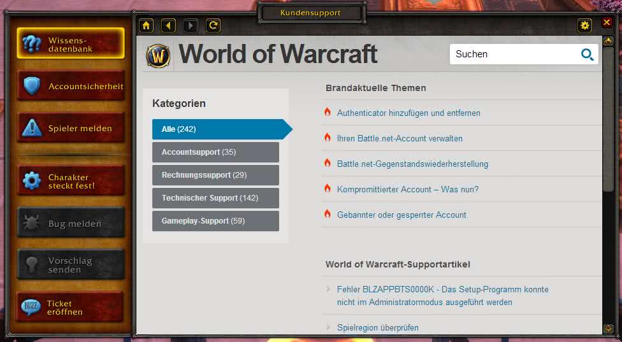Click the gear icon for Charakter steckt fest

pos(32,181)
